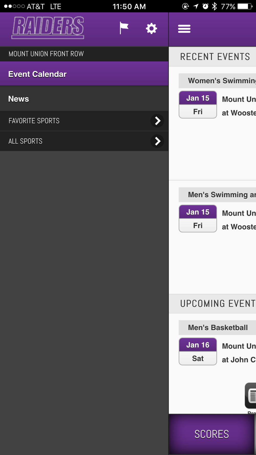Click the Raiders logo
The width and height of the screenshot is (256, 455).
point(48,28)
